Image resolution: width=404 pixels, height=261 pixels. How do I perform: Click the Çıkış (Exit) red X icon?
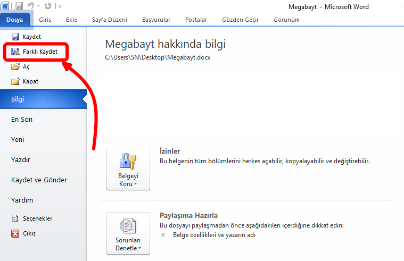pyautogui.click(x=15, y=233)
